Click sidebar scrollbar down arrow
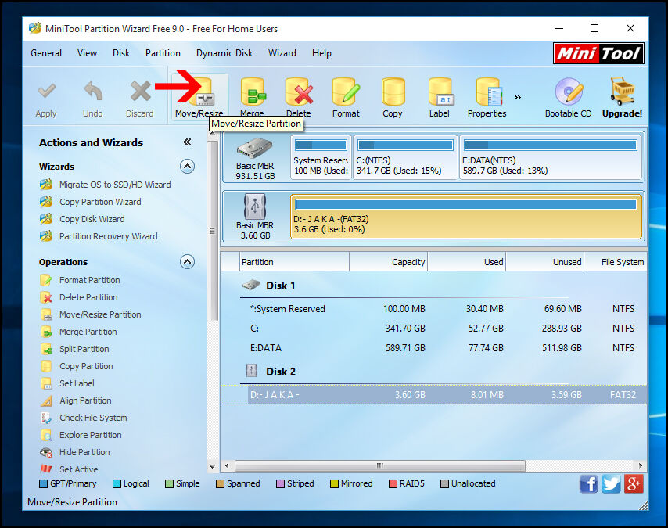The image size is (668, 528). (x=212, y=467)
